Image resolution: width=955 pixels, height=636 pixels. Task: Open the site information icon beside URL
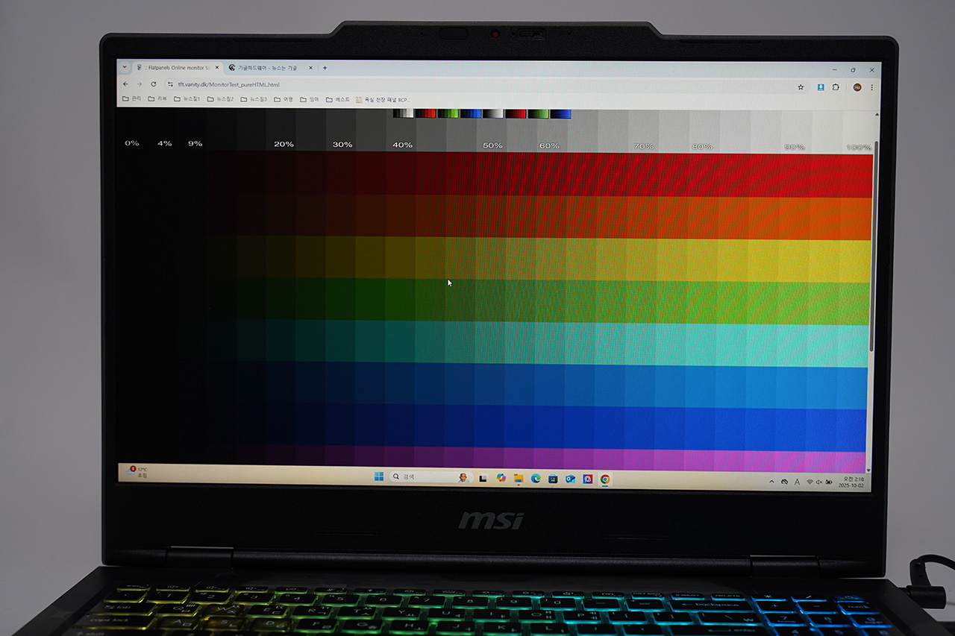170,84
